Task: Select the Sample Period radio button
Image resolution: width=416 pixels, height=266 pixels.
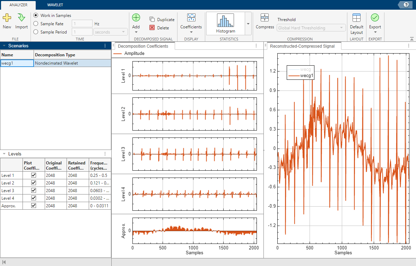Action: coord(36,32)
